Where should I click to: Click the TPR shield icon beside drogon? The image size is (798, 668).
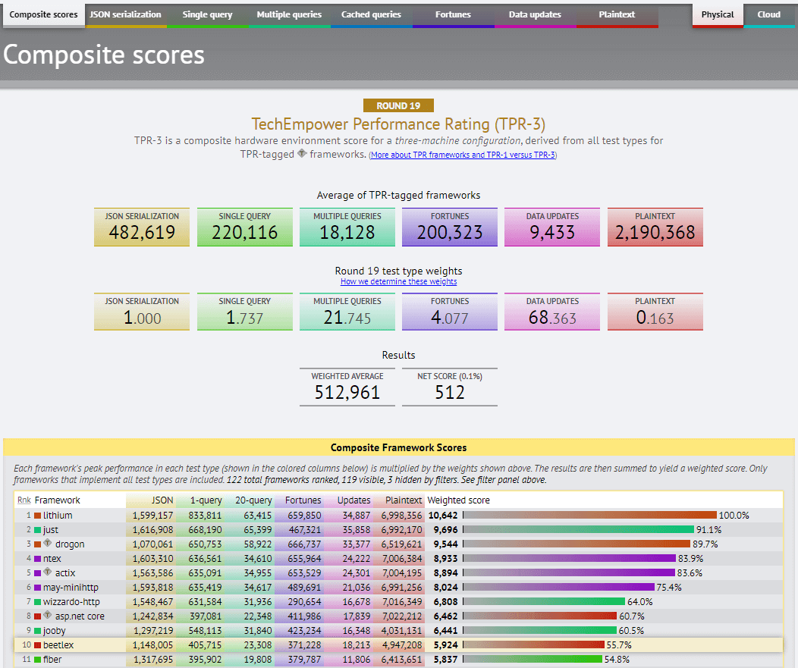click(47, 544)
